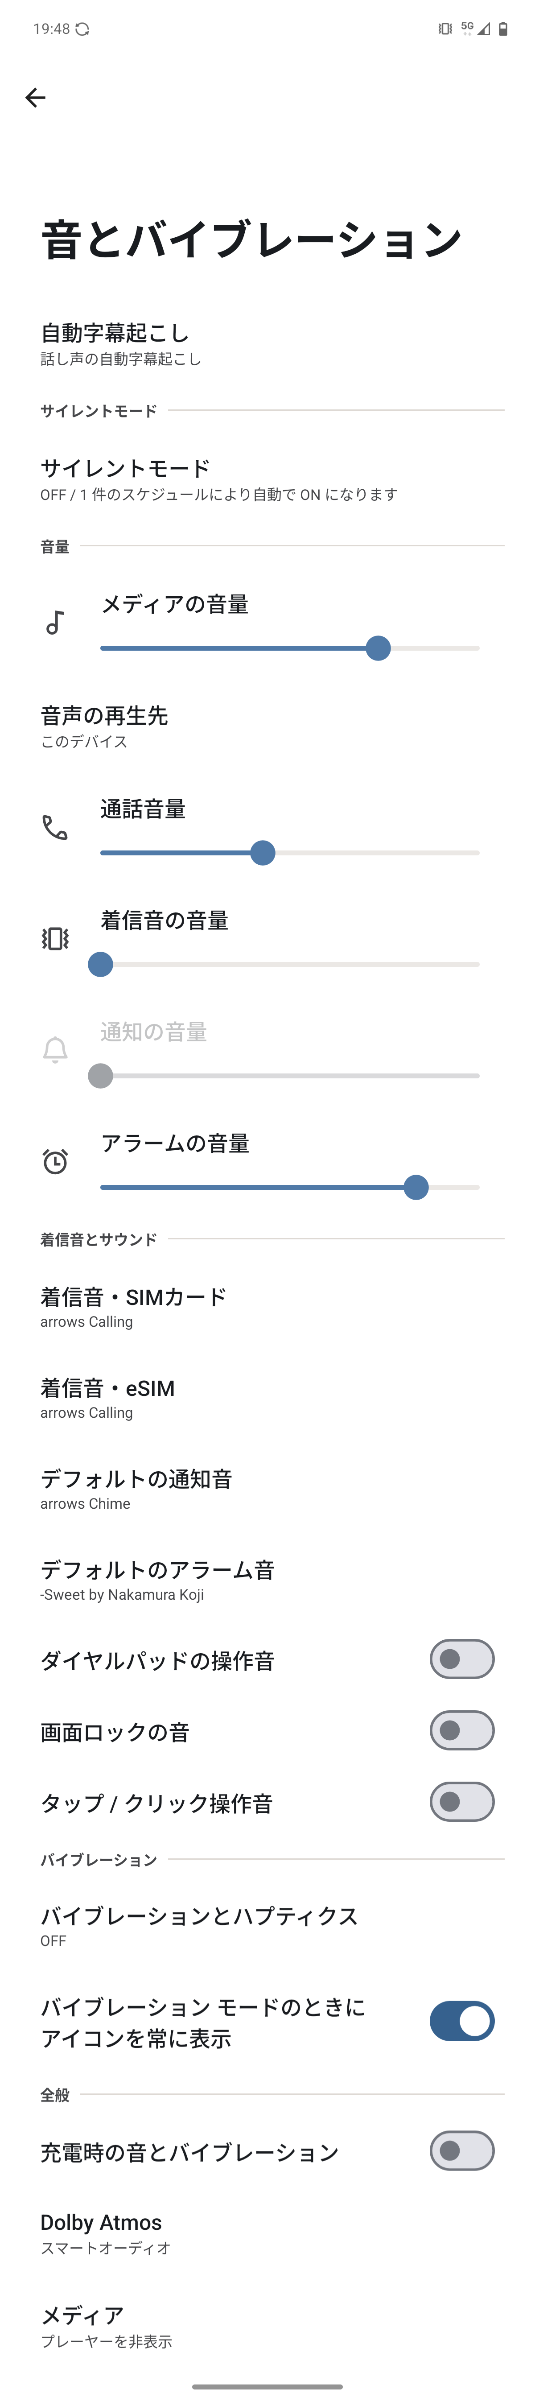Tap the media volume music note icon
This screenshot has width=535, height=2402.
(55, 622)
